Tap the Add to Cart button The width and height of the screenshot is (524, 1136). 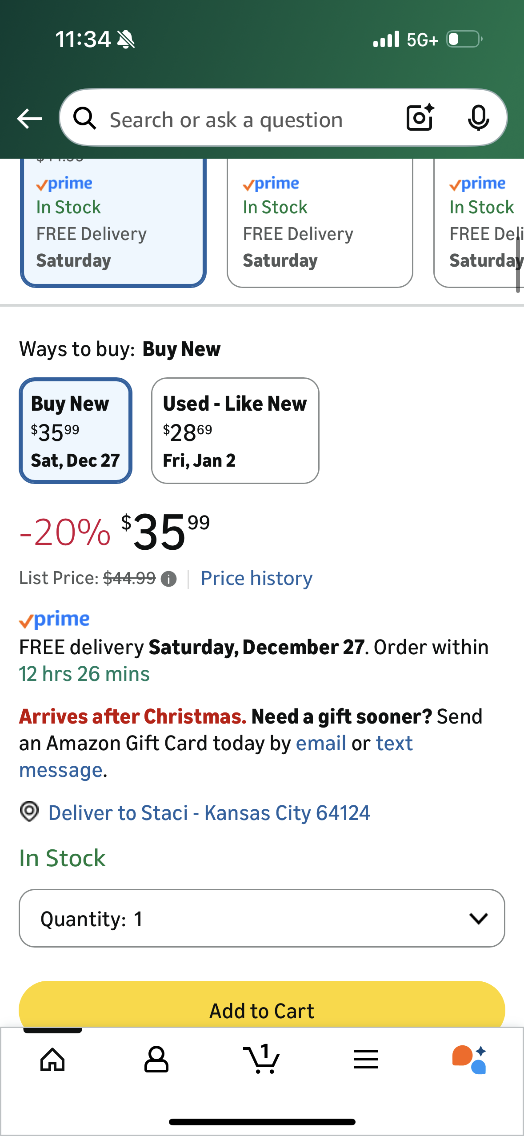click(x=262, y=1005)
